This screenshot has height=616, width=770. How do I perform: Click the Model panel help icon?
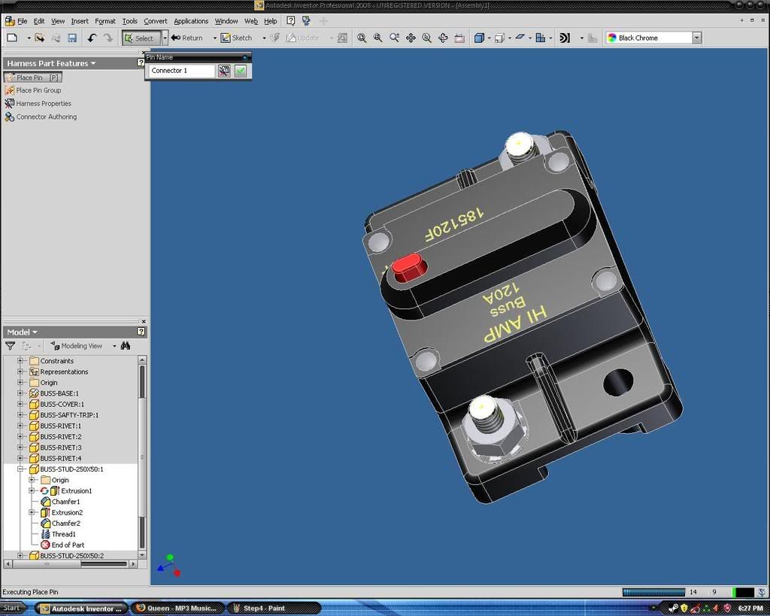141,332
